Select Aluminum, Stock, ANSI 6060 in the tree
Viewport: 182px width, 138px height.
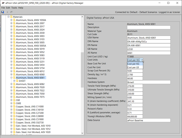coord(30,75)
